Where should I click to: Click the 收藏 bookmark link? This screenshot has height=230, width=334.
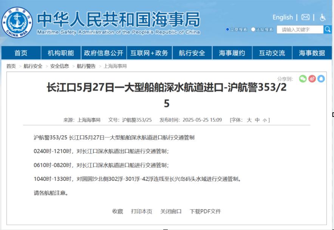coord(118,211)
